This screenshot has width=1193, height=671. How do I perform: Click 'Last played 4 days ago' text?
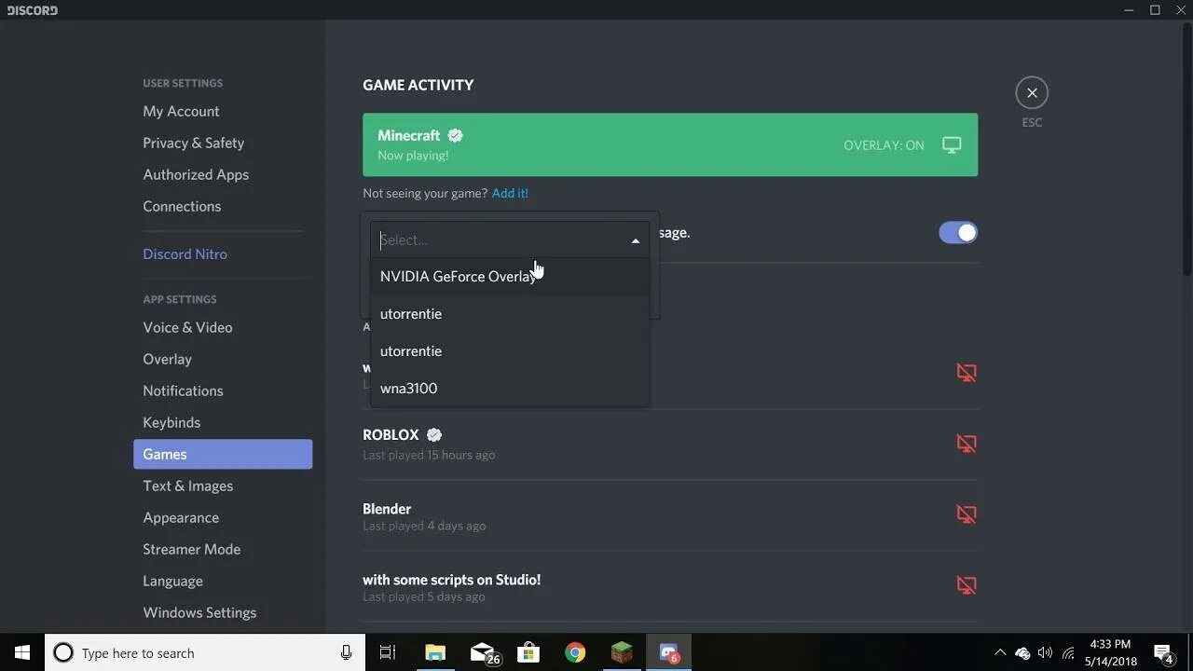(424, 526)
